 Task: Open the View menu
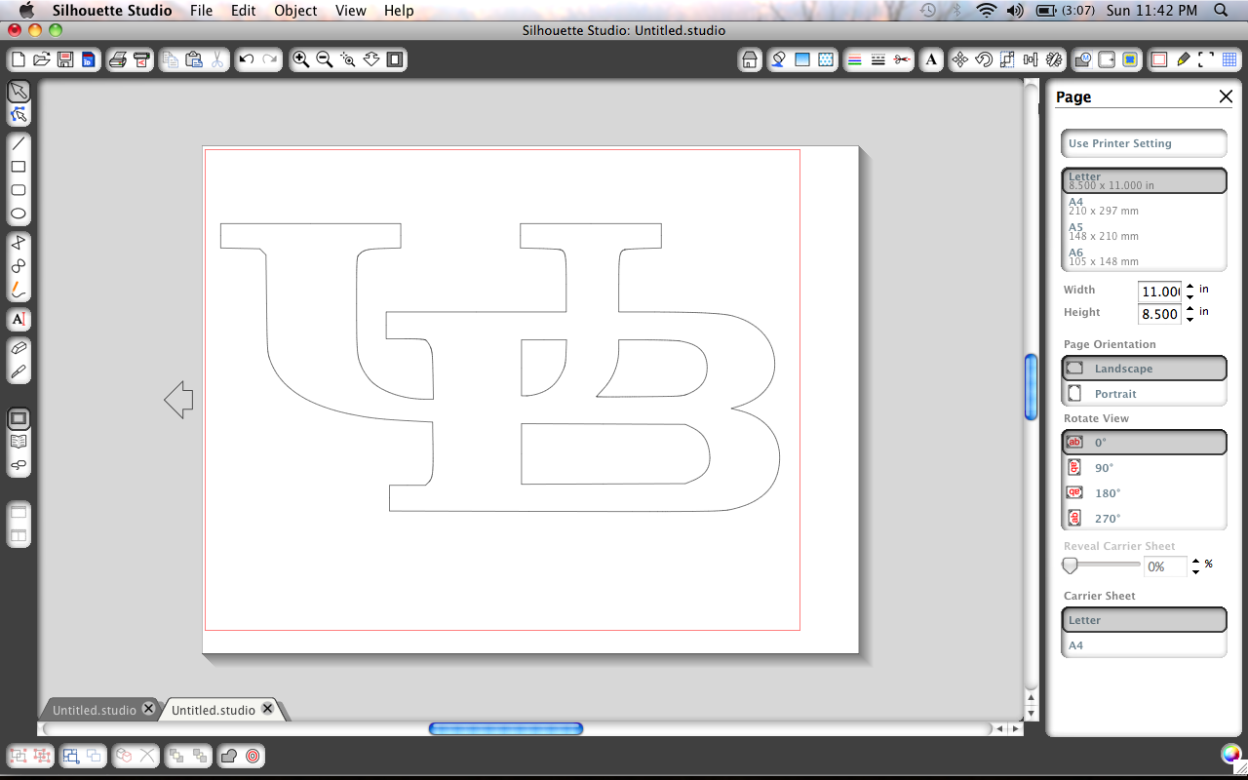pyautogui.click(x=350, y=11)
